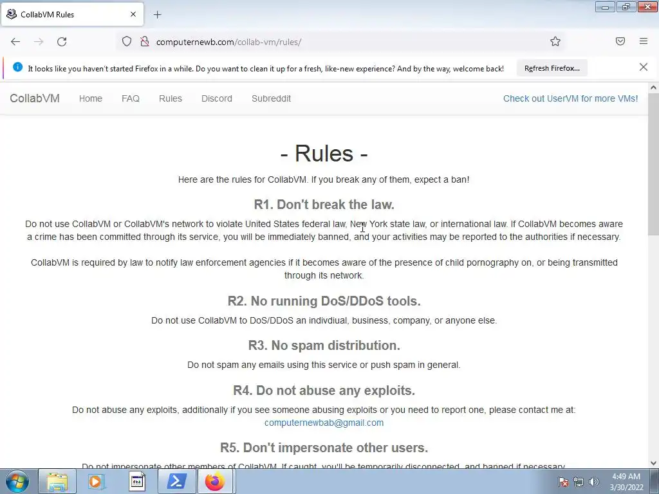659x494 pixels.
Task: Click the 'R2. No running DoS/DDoS tools.' heading
Action: 324,301
